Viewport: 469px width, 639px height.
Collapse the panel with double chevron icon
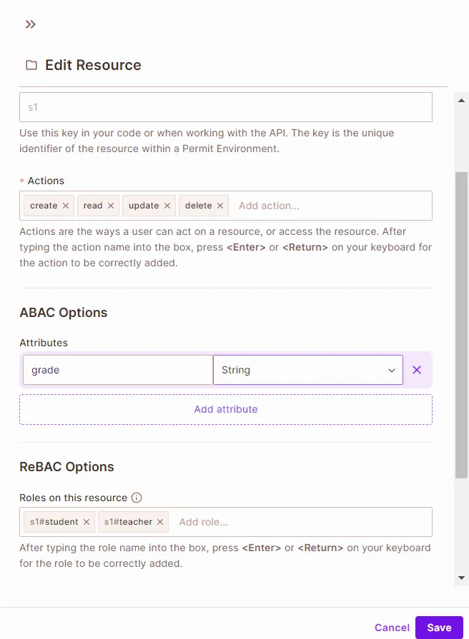tap(30, 24)
